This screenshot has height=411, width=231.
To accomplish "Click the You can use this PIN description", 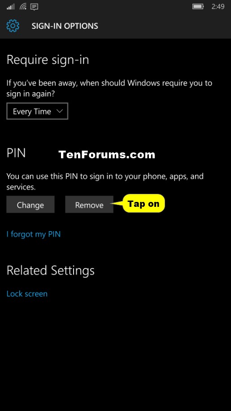I will pos(105,181).
